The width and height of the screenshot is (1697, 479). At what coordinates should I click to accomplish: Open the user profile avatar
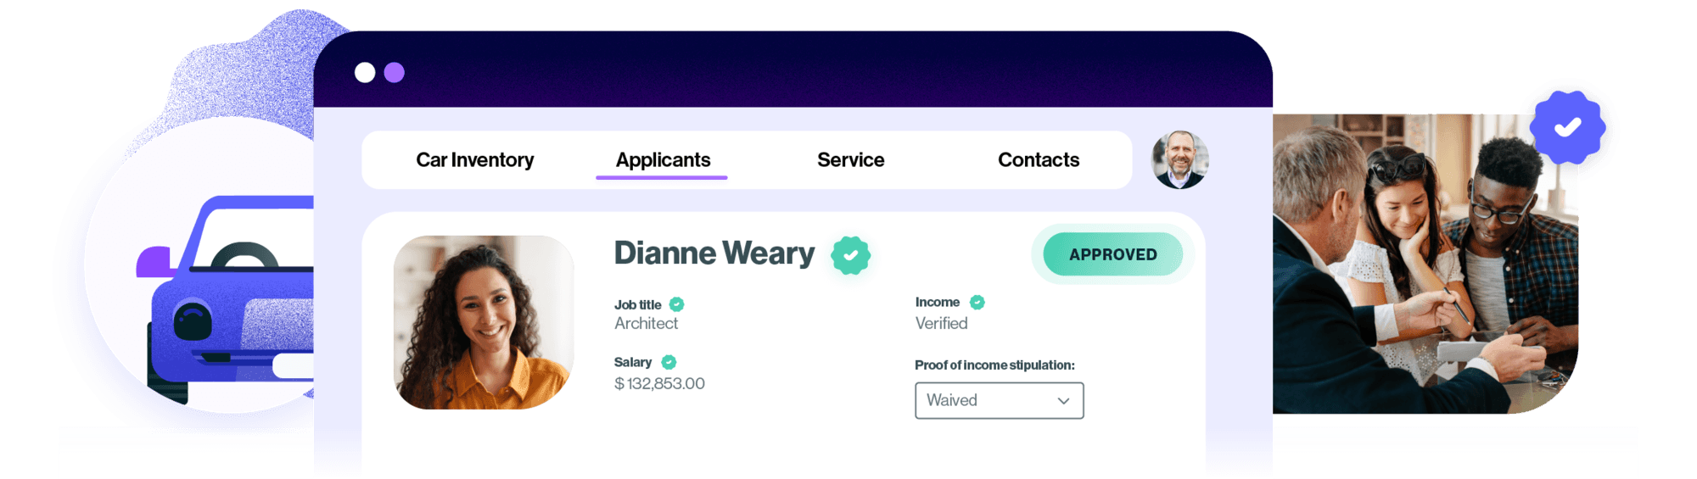[1179, 159]
